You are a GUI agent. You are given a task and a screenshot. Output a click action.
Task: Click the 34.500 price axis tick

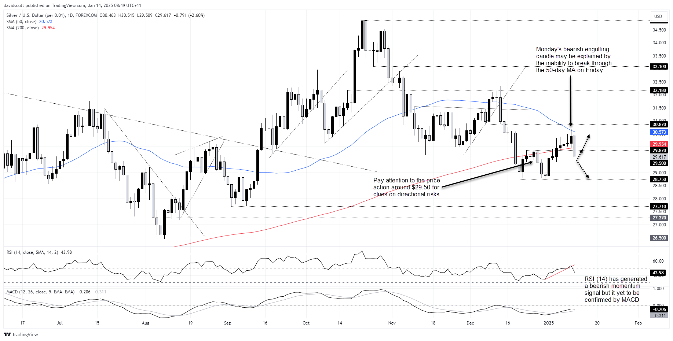click(x=659, y=30)
